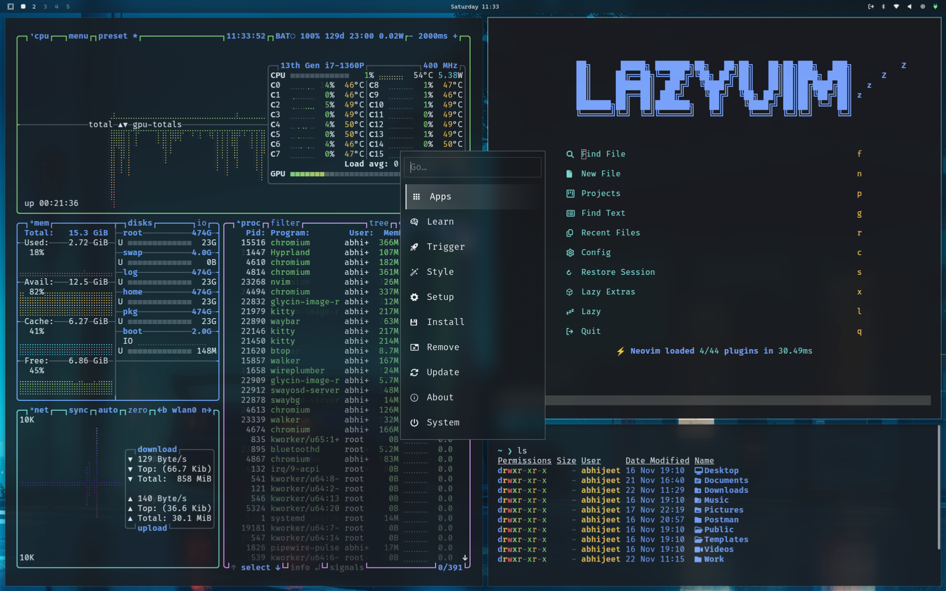Select Restore Session in LazyVim
This screenshot has height=591, width=946.
coord(618,272)
